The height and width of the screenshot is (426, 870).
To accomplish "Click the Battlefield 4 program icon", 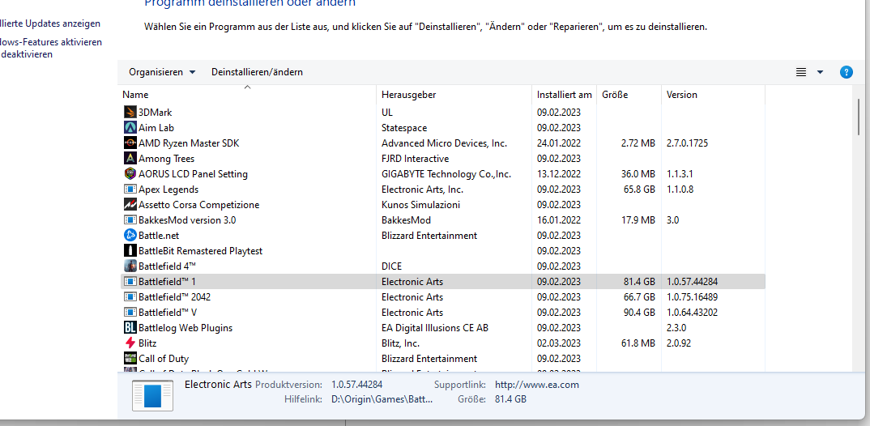I will pyautogui.click(x=130, y=266).
